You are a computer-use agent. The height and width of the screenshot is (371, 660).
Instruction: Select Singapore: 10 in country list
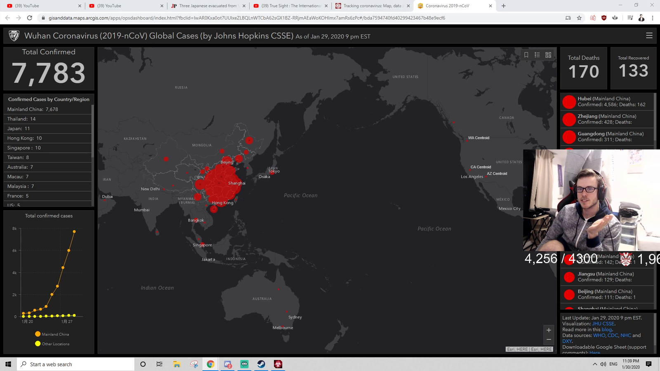(47, 148)
